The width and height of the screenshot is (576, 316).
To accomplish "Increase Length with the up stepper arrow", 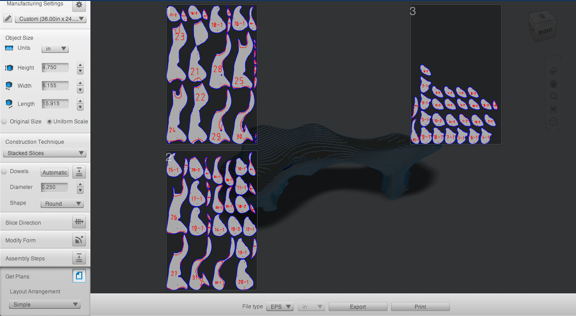I will pos(80,101).
